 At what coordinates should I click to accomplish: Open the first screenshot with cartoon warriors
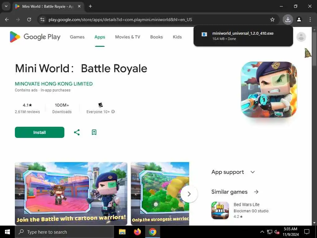pyautogui.click(x=71, y=193)
